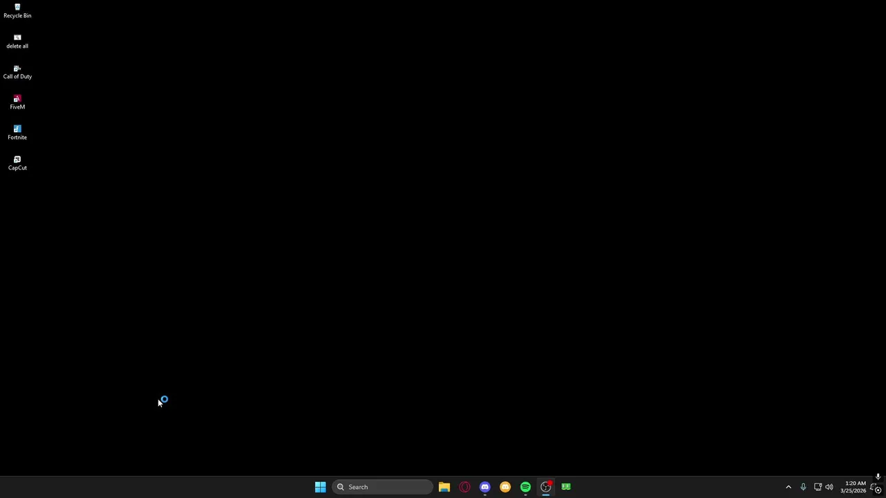This screenshot has width=886, height=498.
Task: Click the taskbar Search box
Action: point(382,487)
